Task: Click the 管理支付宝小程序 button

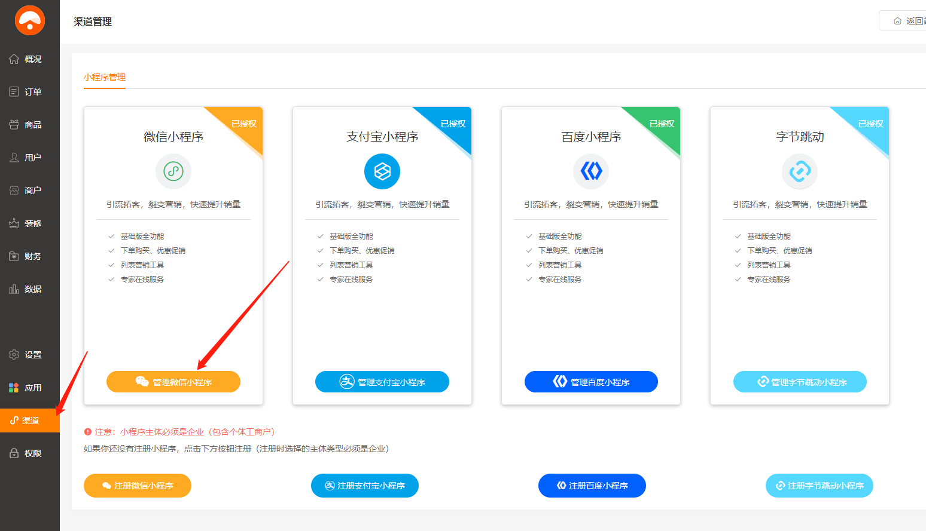Action: (x=382, y=382)
